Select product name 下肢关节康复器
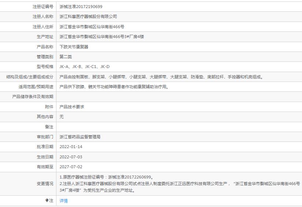302x207 pixels. pyautogui.click(x=74, y=47)
